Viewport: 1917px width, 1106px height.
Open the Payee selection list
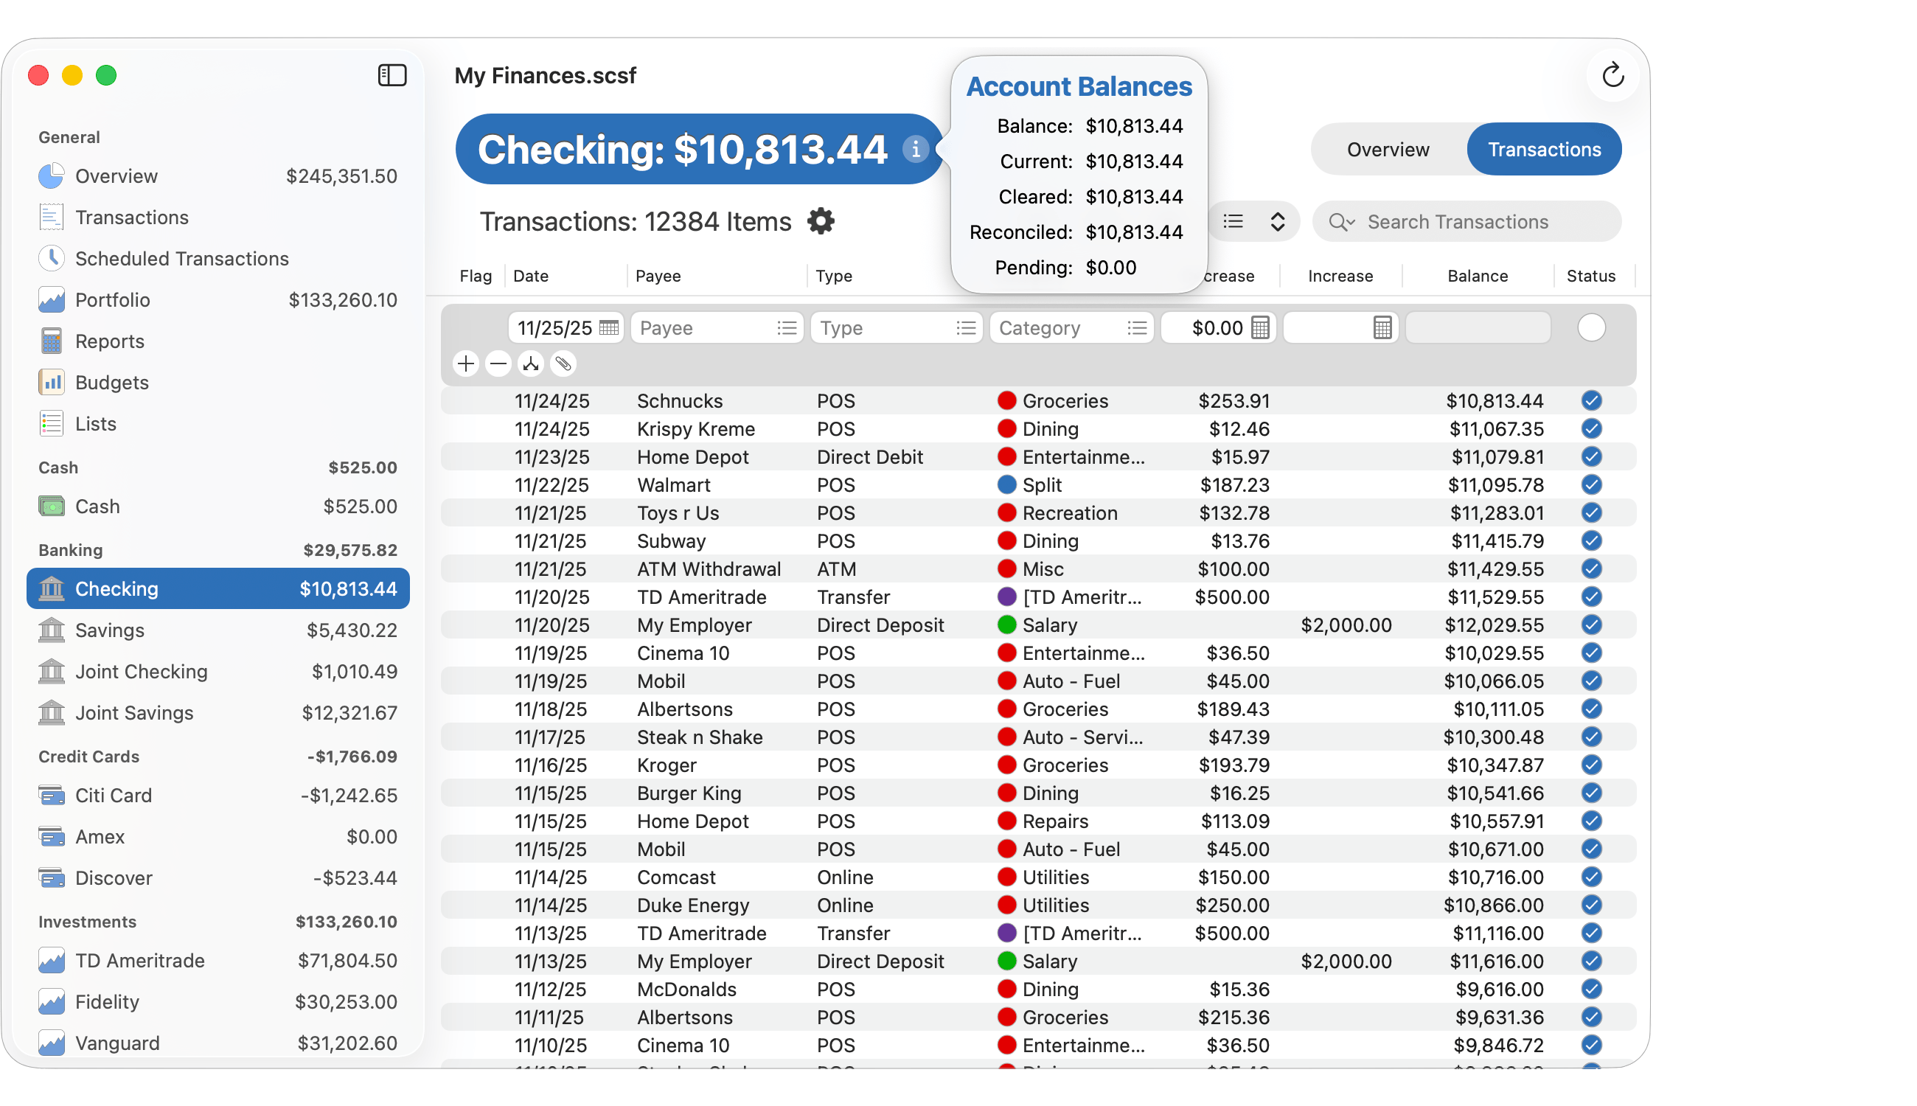787,327
